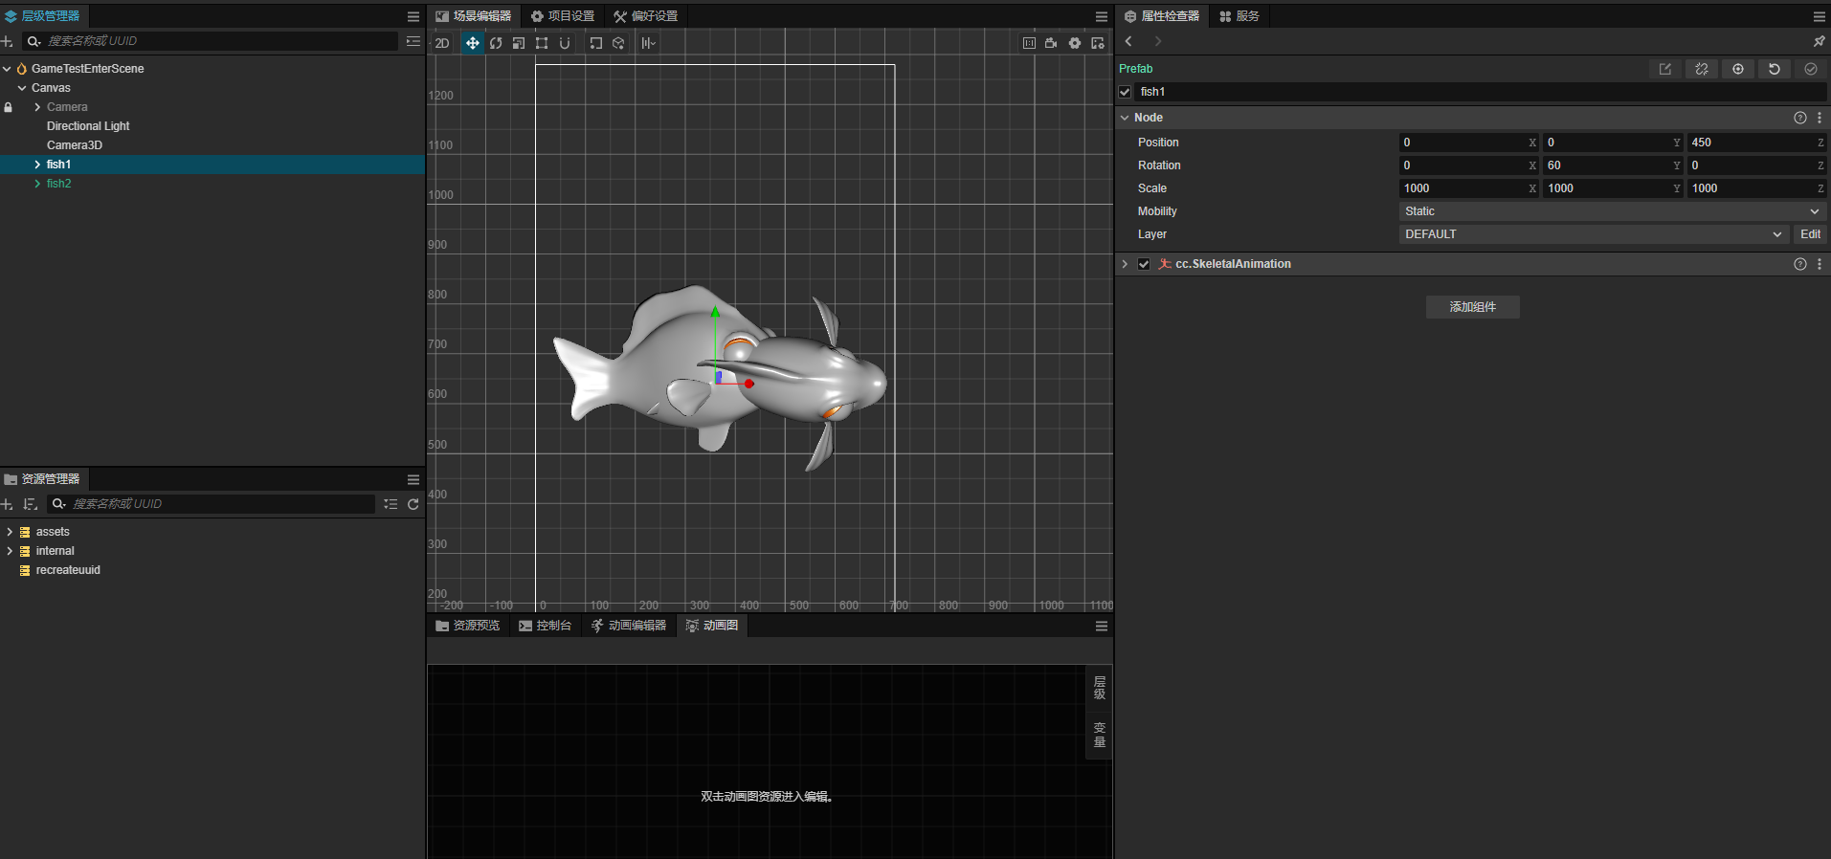Viewport: 1831px width, 859px height.
Task: Locate prefab asset with target icon
Action: click(1737, 69)
